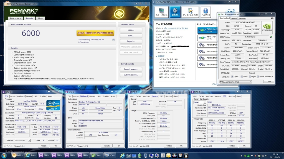Image resolution: width=284 pixels, height=159 pixels.
Task: Click the Windows Start orb
Action: [x=4, y=155]
